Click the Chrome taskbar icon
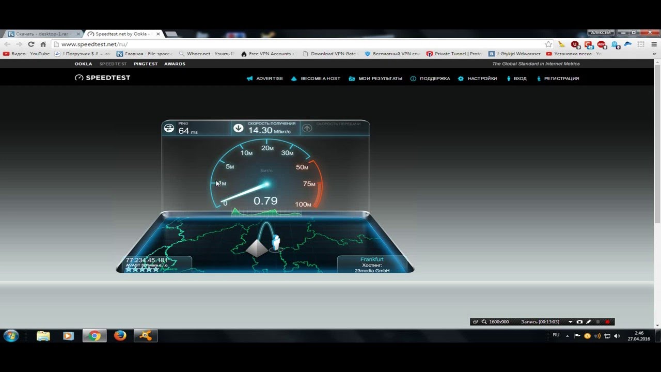Screen dimensions: 661x372 [x=94, y=336]
